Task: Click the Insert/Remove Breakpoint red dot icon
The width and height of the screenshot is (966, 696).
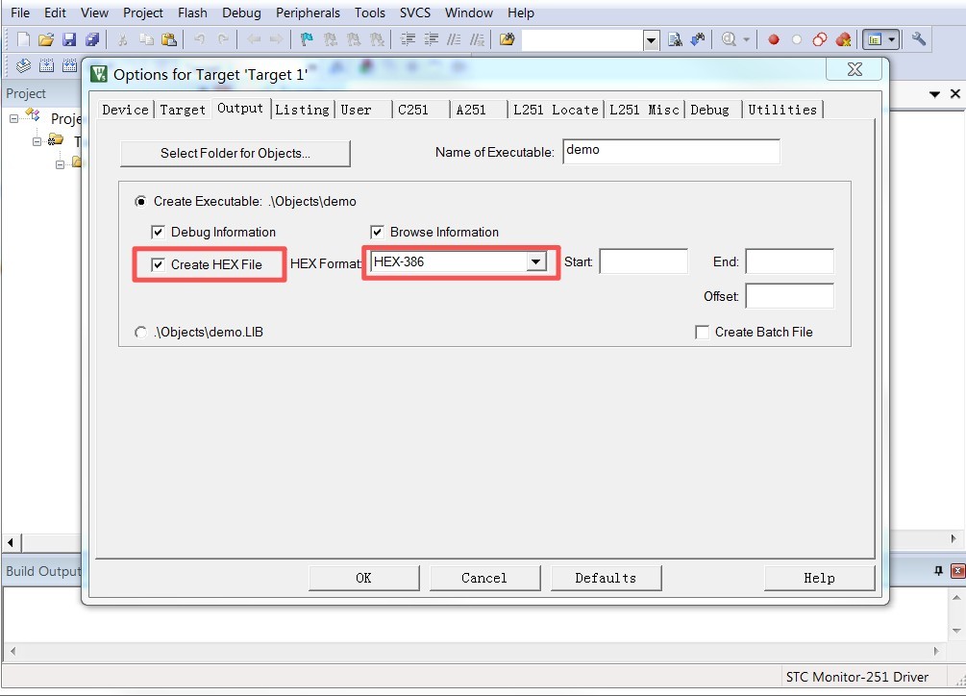Action: coord(773,39)
